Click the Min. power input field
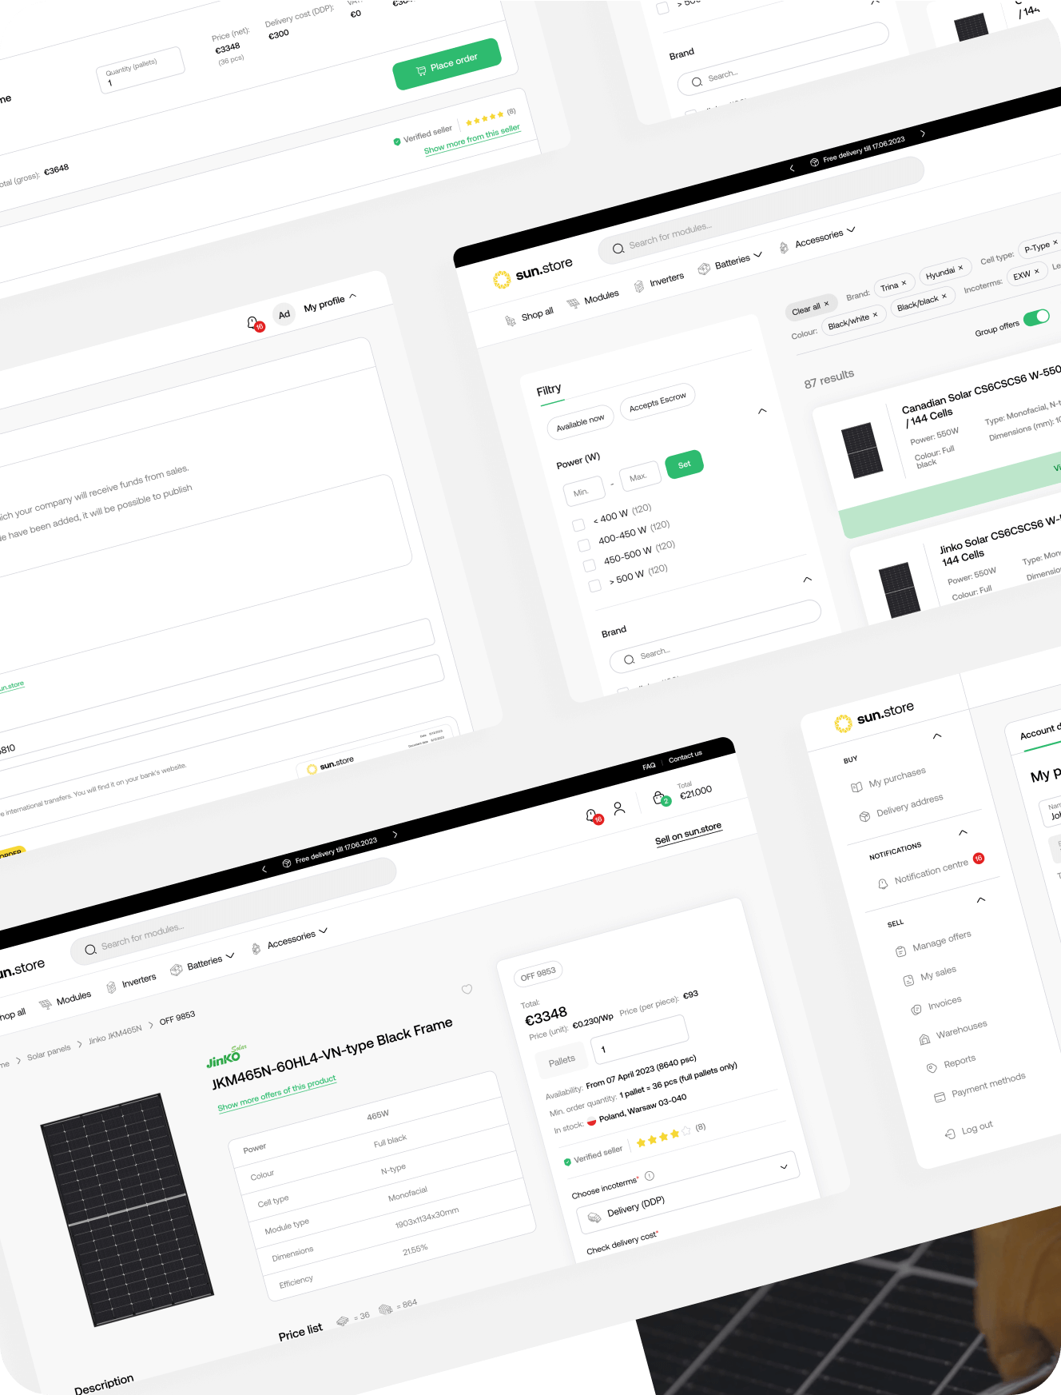The image size is (1061, 1395). (582, 492)
